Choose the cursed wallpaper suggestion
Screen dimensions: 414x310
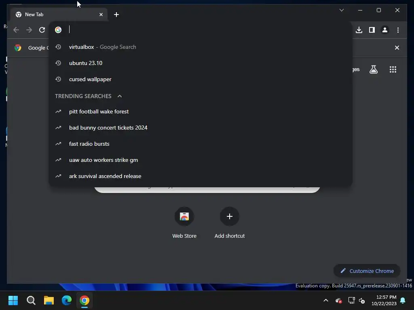[201, 79]
